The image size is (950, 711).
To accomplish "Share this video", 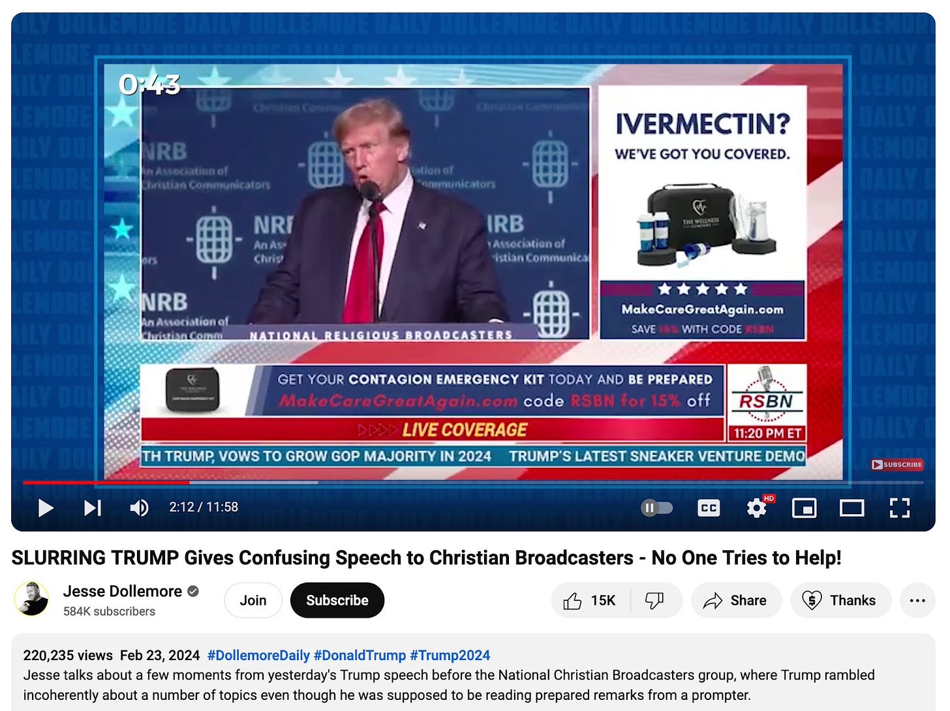I will 736,600.
